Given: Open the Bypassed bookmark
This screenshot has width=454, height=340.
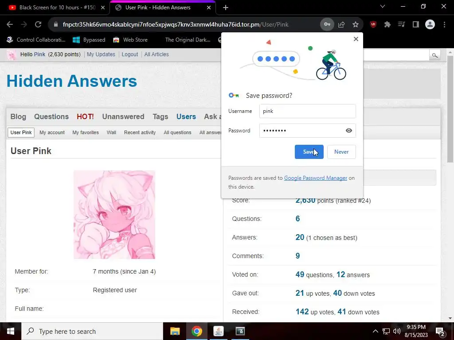Looking at the screenshot, I should [x=89, y=40].
